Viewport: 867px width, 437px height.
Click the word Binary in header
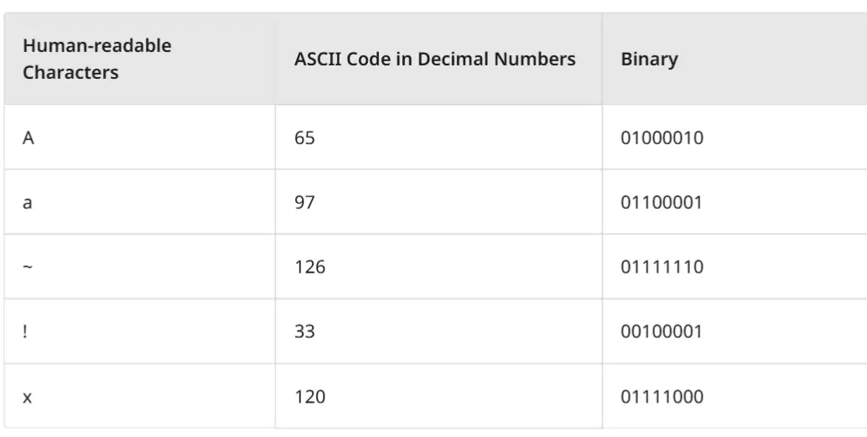[x=649, y=60]
